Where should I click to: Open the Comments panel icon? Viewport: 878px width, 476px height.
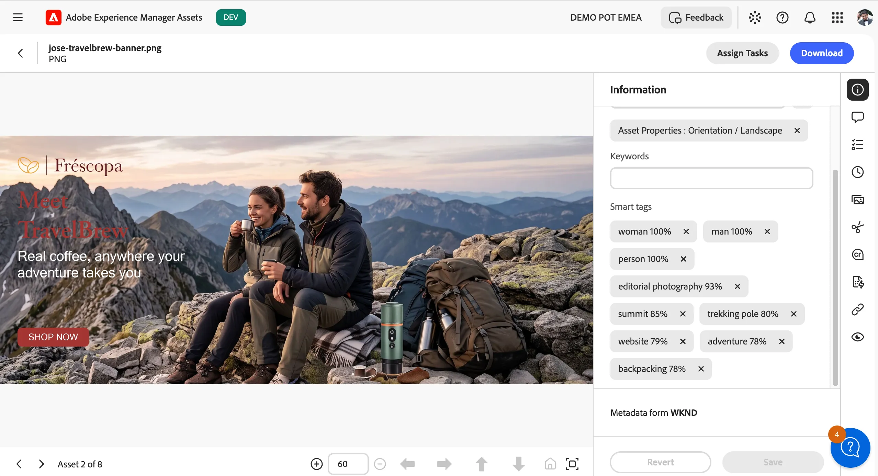click(x=858, y=117)
